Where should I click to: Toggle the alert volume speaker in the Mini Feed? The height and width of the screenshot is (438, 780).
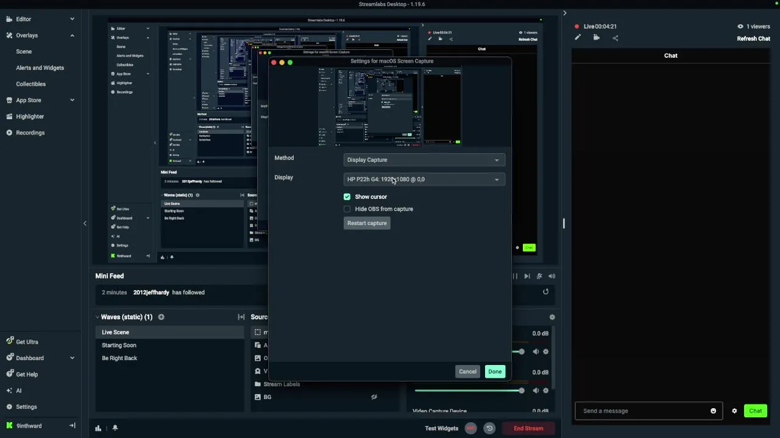click(x=551, y=276)
